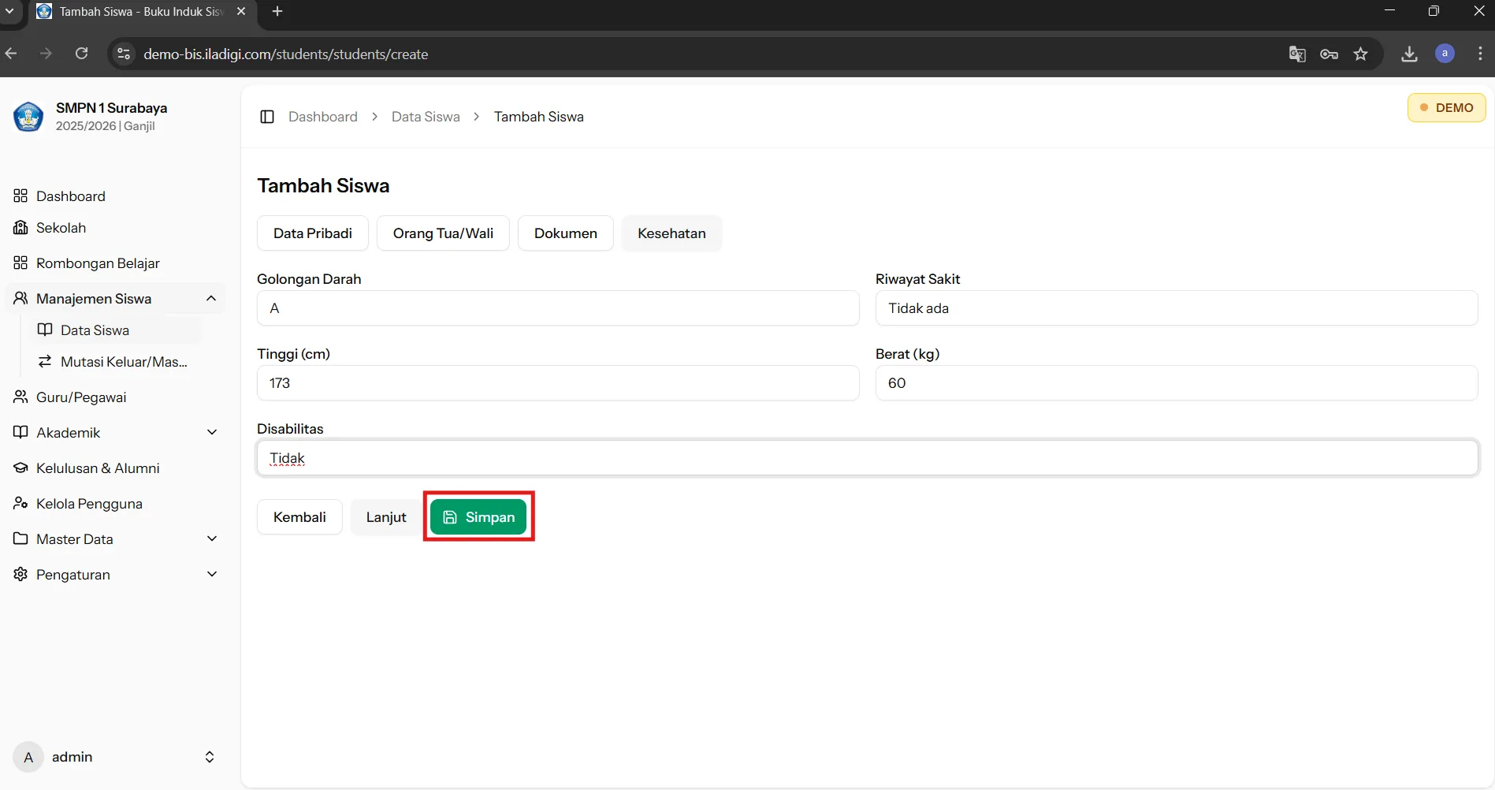Open saved passwords key icon
This screenshot has width=1495, height=790.
tap(1330, 54)
